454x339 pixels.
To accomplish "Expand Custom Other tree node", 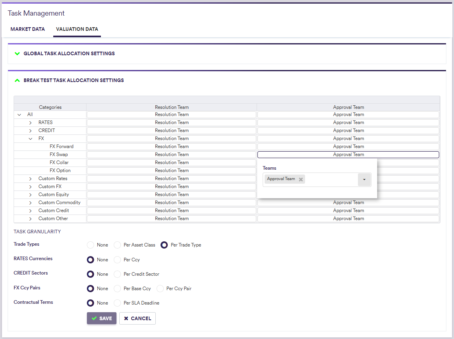I will point(30,219).
